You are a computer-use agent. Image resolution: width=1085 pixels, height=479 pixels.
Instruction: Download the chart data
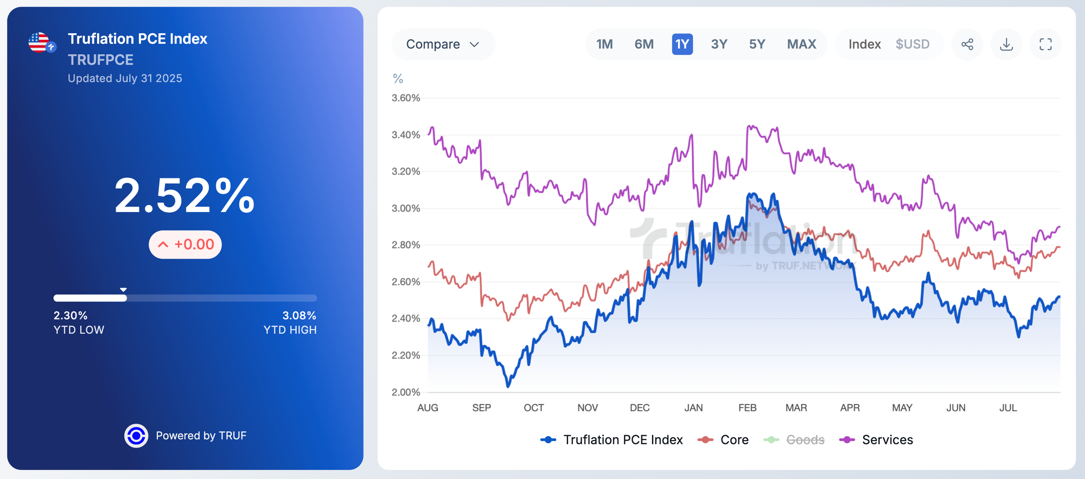tap(1006, 44)
